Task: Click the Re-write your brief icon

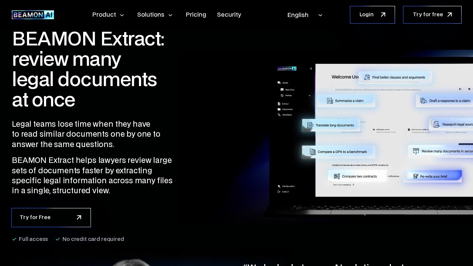Action: (416, 177)
